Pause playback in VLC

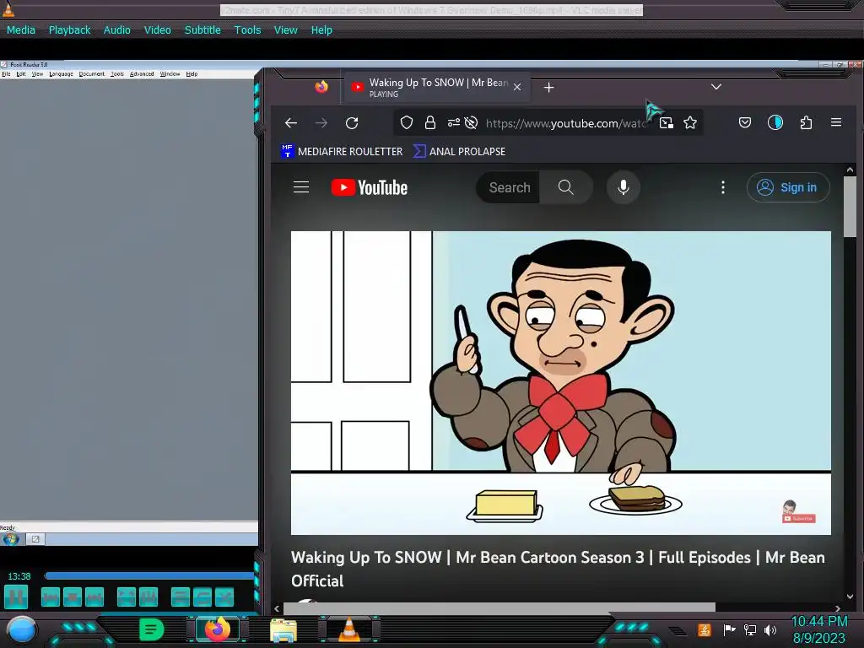click(x=16, y=597)
